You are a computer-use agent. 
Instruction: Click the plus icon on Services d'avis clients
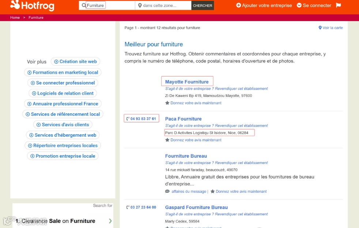(38, 125)
